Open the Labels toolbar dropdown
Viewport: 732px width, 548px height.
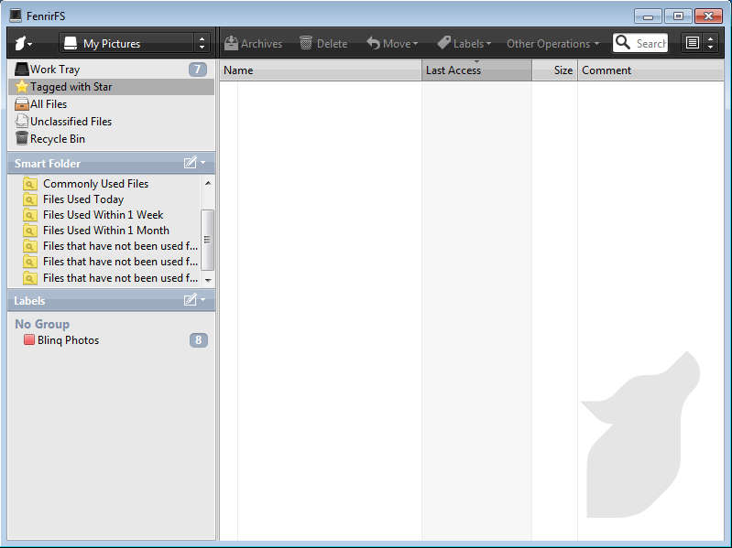[464, 43]
